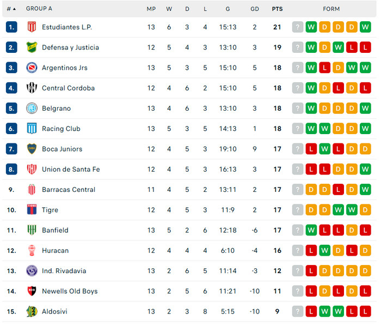Open the Central Cordoba team link

[x=68, y=88]
